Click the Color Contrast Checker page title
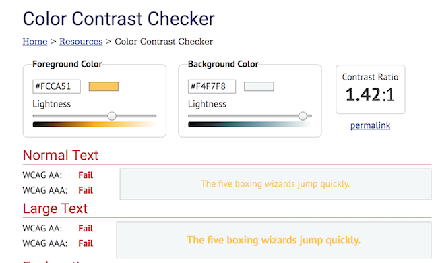Screen dimensions: 438x263 (119, 19)
